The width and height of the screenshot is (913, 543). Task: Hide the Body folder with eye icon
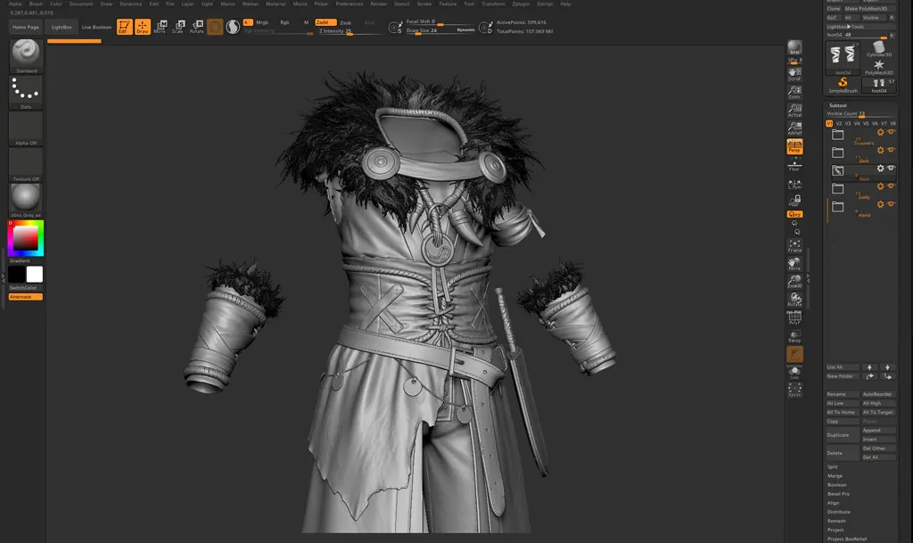click(x=891, y=186)
